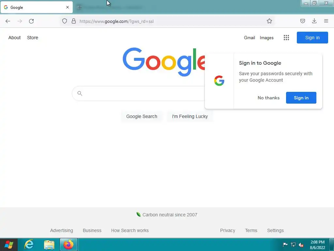Reload the current page
334x251 pixels.
pos(31,21)
